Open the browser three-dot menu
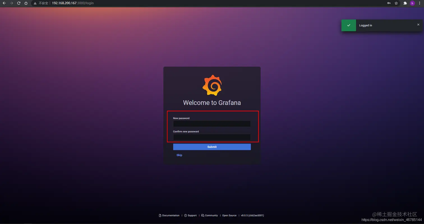Viewport: 424px width, 224px height. tap(420, 3)
